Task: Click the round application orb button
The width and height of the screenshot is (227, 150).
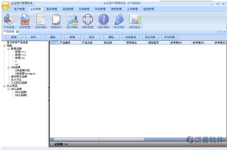Action: 5,5
